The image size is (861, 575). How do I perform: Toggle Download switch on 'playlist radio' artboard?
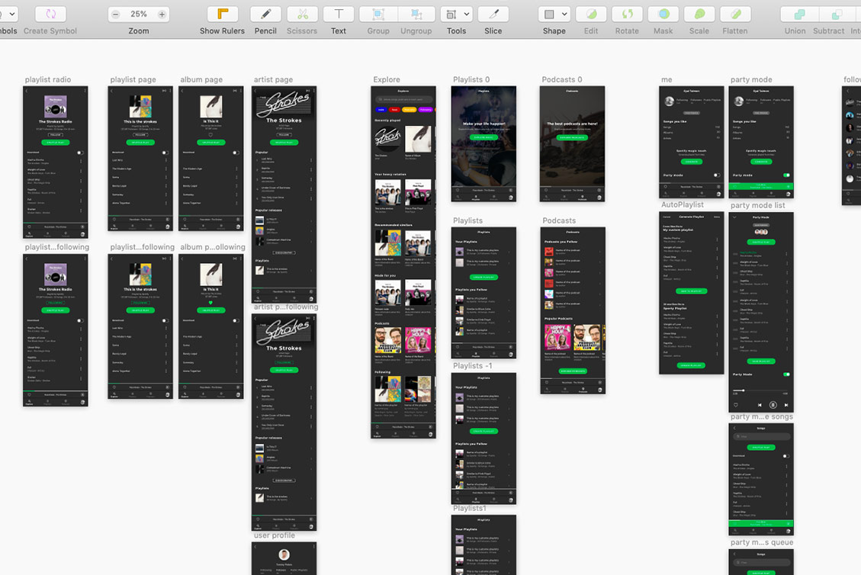click(x=80, y=153)
